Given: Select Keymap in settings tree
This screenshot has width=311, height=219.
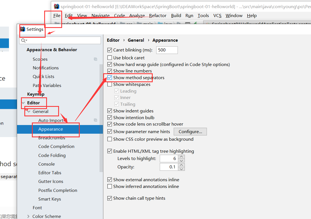Looking at the screenshot, I should pyautogui.click(x=36, y=94).
